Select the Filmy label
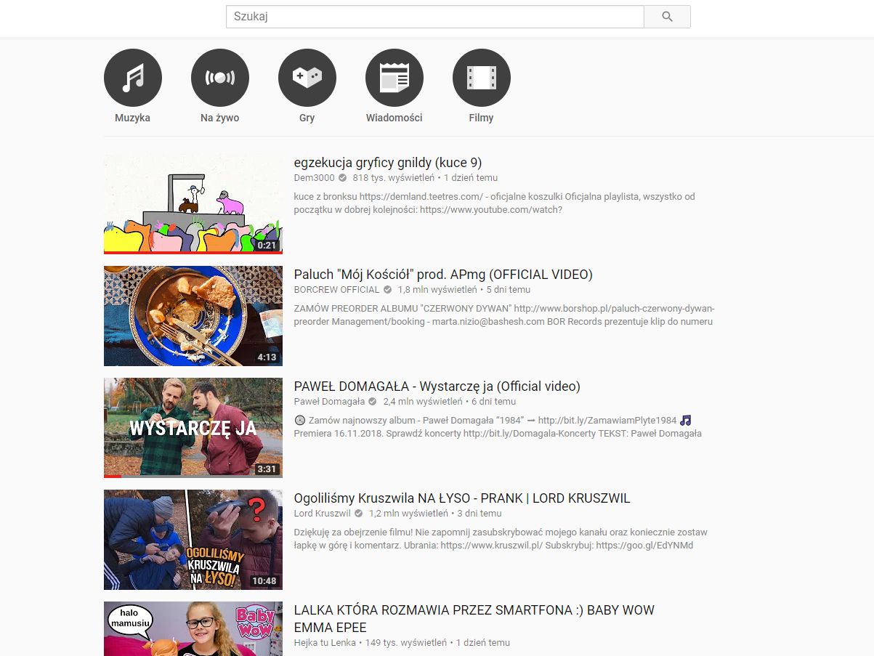874x656 pixels. coord(481,118)
